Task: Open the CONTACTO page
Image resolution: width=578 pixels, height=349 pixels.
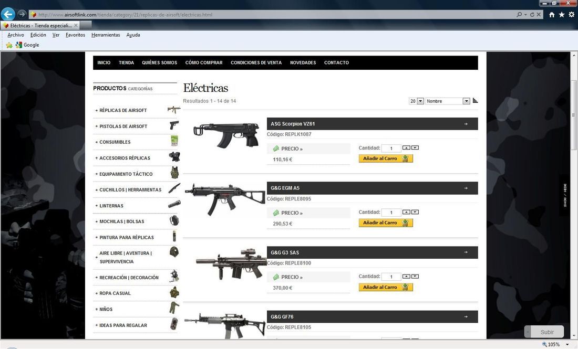Action: 336,62
